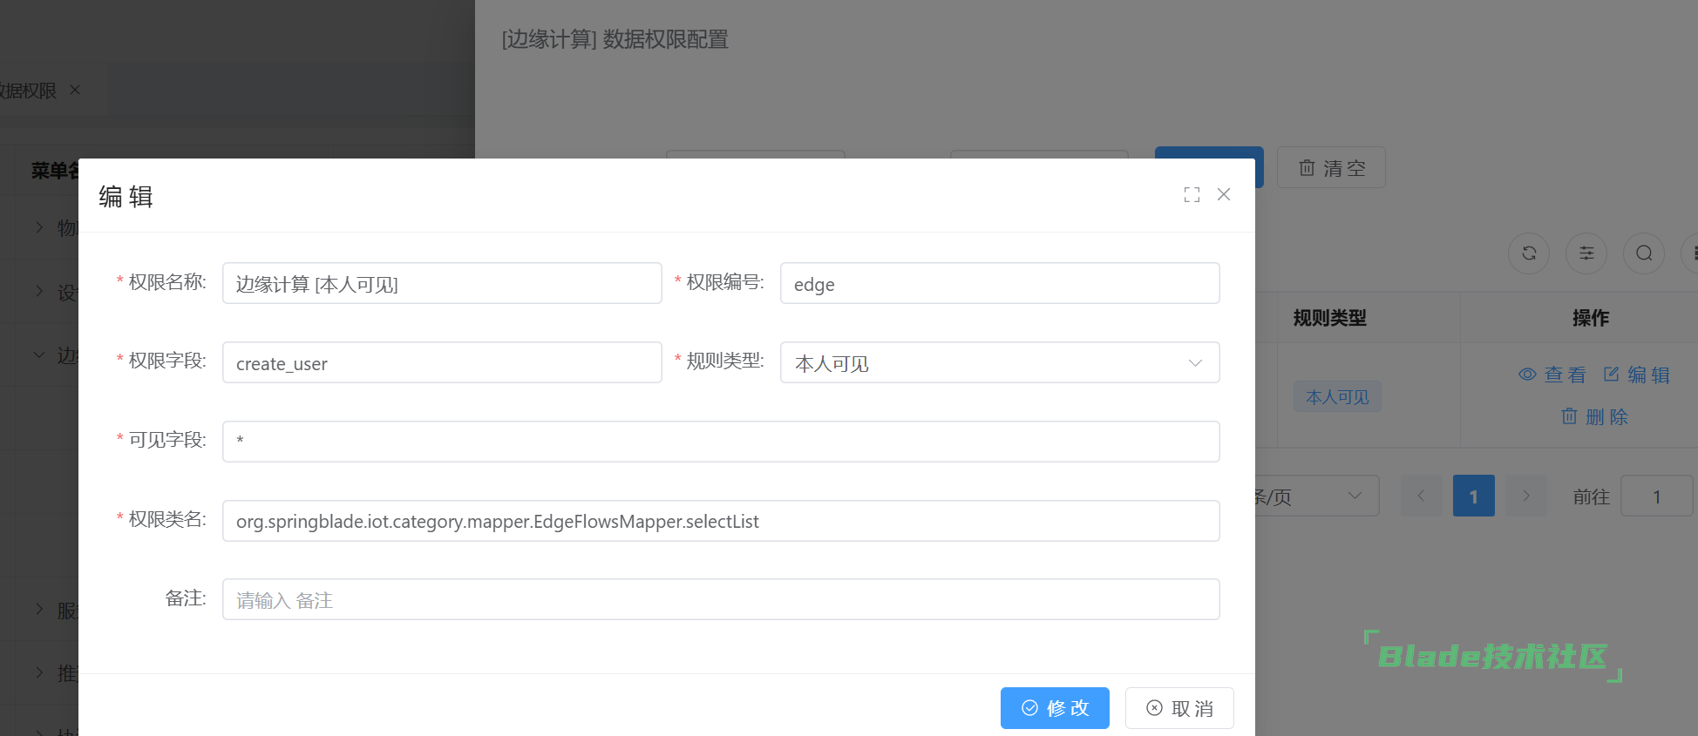The image size is (1698, 736).
Task: Close the 数据权限 tab
Action: tap(75, 90)
